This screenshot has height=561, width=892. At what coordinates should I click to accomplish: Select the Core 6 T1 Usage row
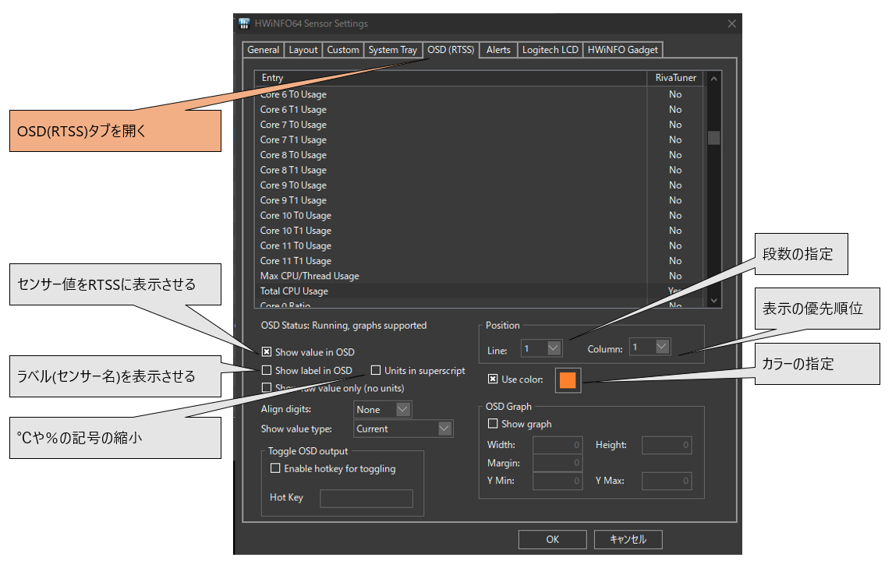(479, 110)
